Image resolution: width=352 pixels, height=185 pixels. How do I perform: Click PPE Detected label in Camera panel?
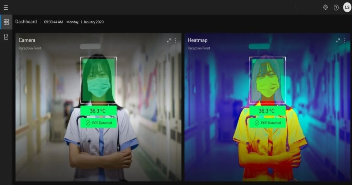pyautogui.click(x=102, y=123)
